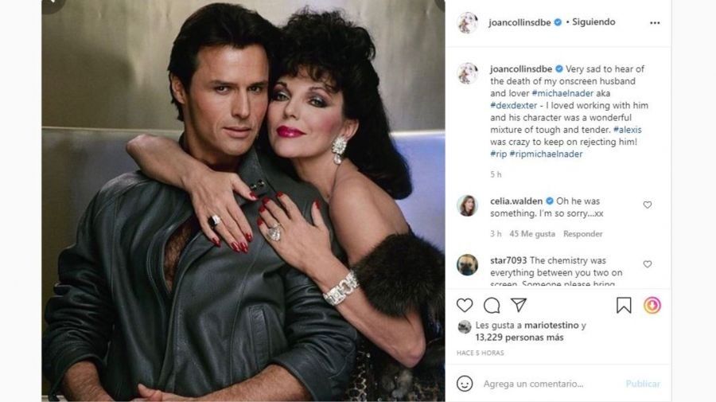Click the orange download extension icon
716x402 pixels.
[x=652, y=306]
